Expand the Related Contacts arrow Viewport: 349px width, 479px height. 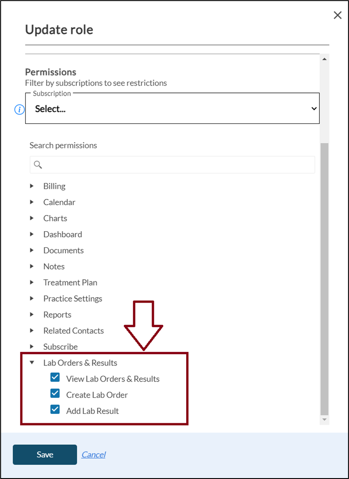(x=32, y=330)
